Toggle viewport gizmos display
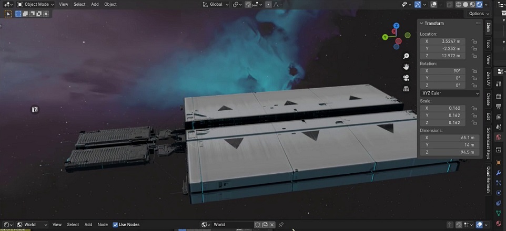The image size is (506, 231). pyautogui.click(x=418, y=4)
